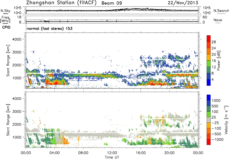The height and width of the screenshot is (159, 229).
Task: Select the '4' value on Power colorbar
Action: click(212, 80)
